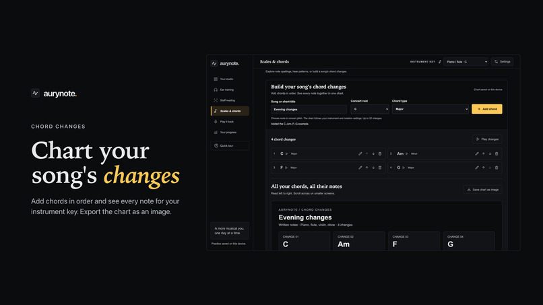Viewport: 543px width, 305px height.
Task: Start the Quick tour
Action: click(x=230, y=145)
